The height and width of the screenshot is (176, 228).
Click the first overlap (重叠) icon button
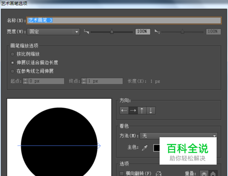tap(204, 173)
